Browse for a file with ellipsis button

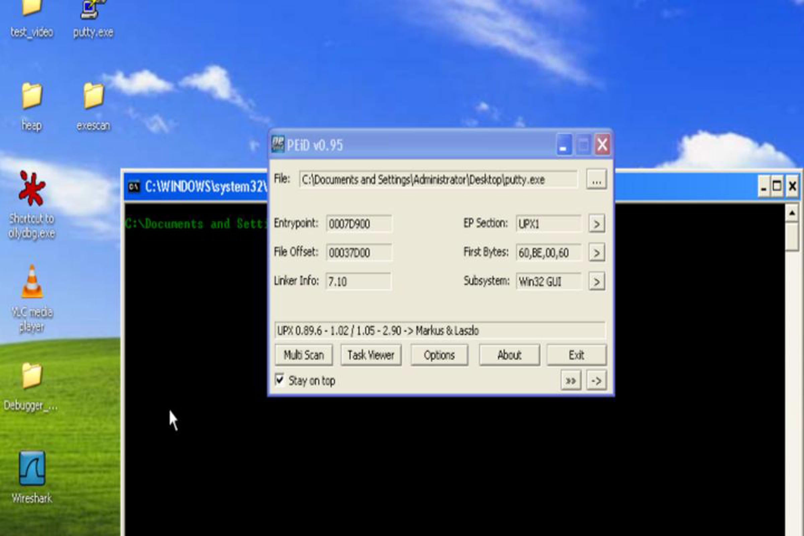[597, 179]
